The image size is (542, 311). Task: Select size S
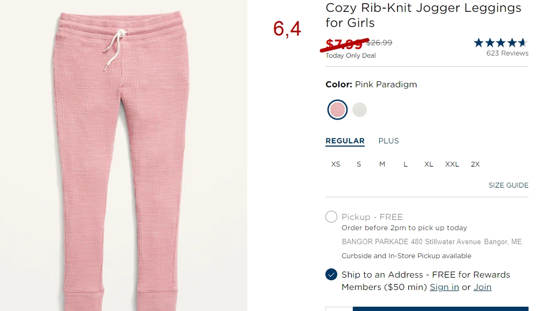click(x=359, y=164)
